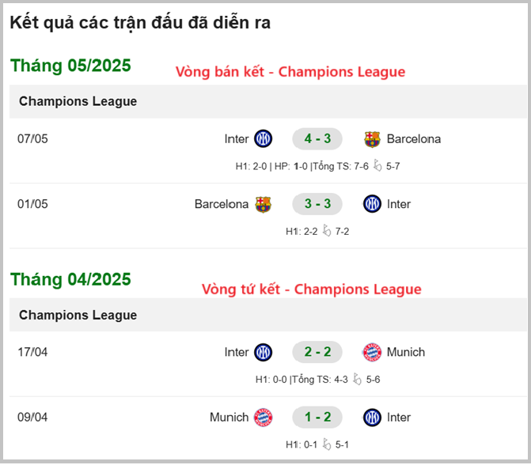The image size is (531, 465).
Task: Click Munich logo in the 09/04 match
Action: click(263, 417)
